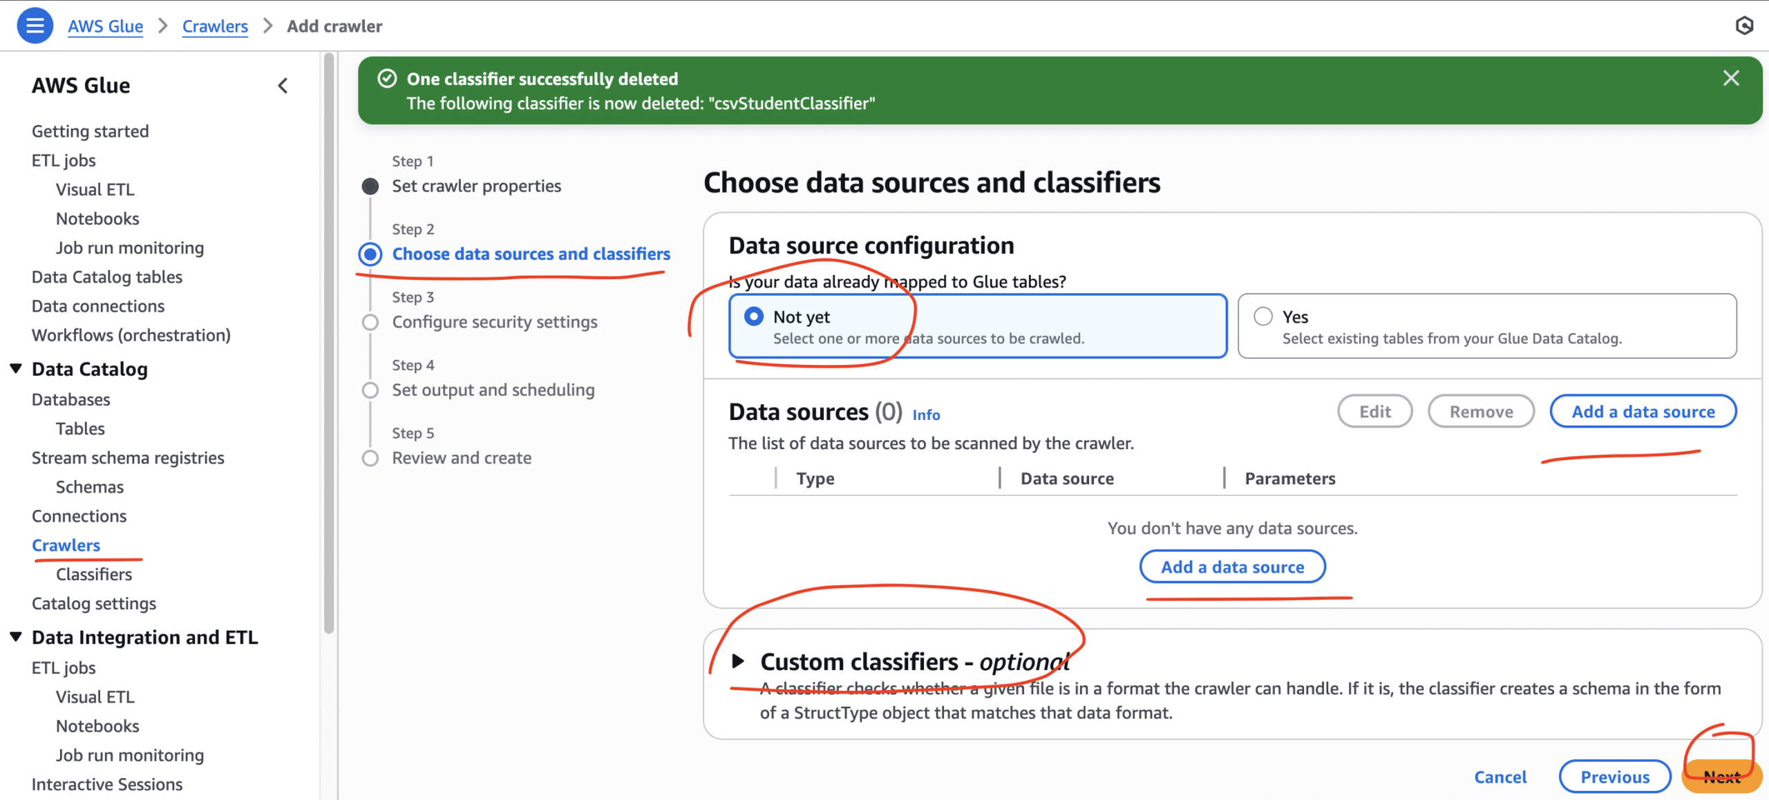Click the Add a data source button
The width and height of the screenshot is (1769, 800).
point(1232,566)
